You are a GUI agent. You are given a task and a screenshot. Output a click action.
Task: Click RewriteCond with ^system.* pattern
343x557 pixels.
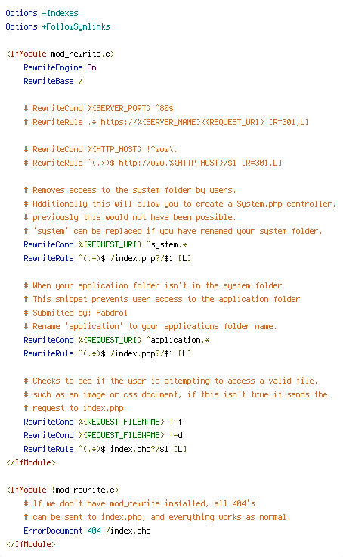(x=105, y=244)
